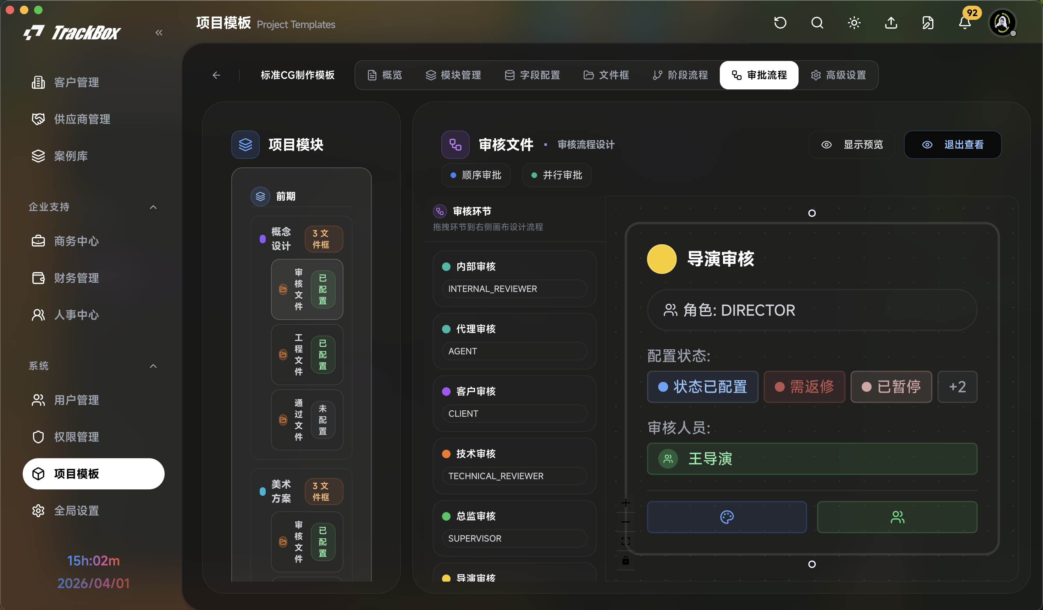Image resolution: width=1043 pixels, height=610 pixels.
Task: Open 案例库 in sidebar
Action: [x=94, y=156]
